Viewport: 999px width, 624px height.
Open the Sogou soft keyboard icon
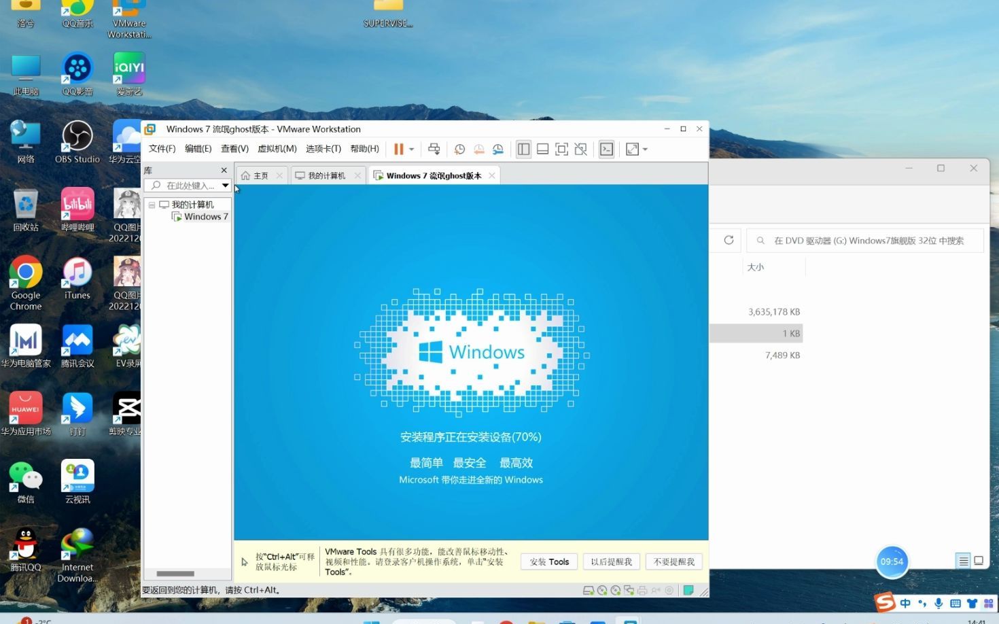955,603
